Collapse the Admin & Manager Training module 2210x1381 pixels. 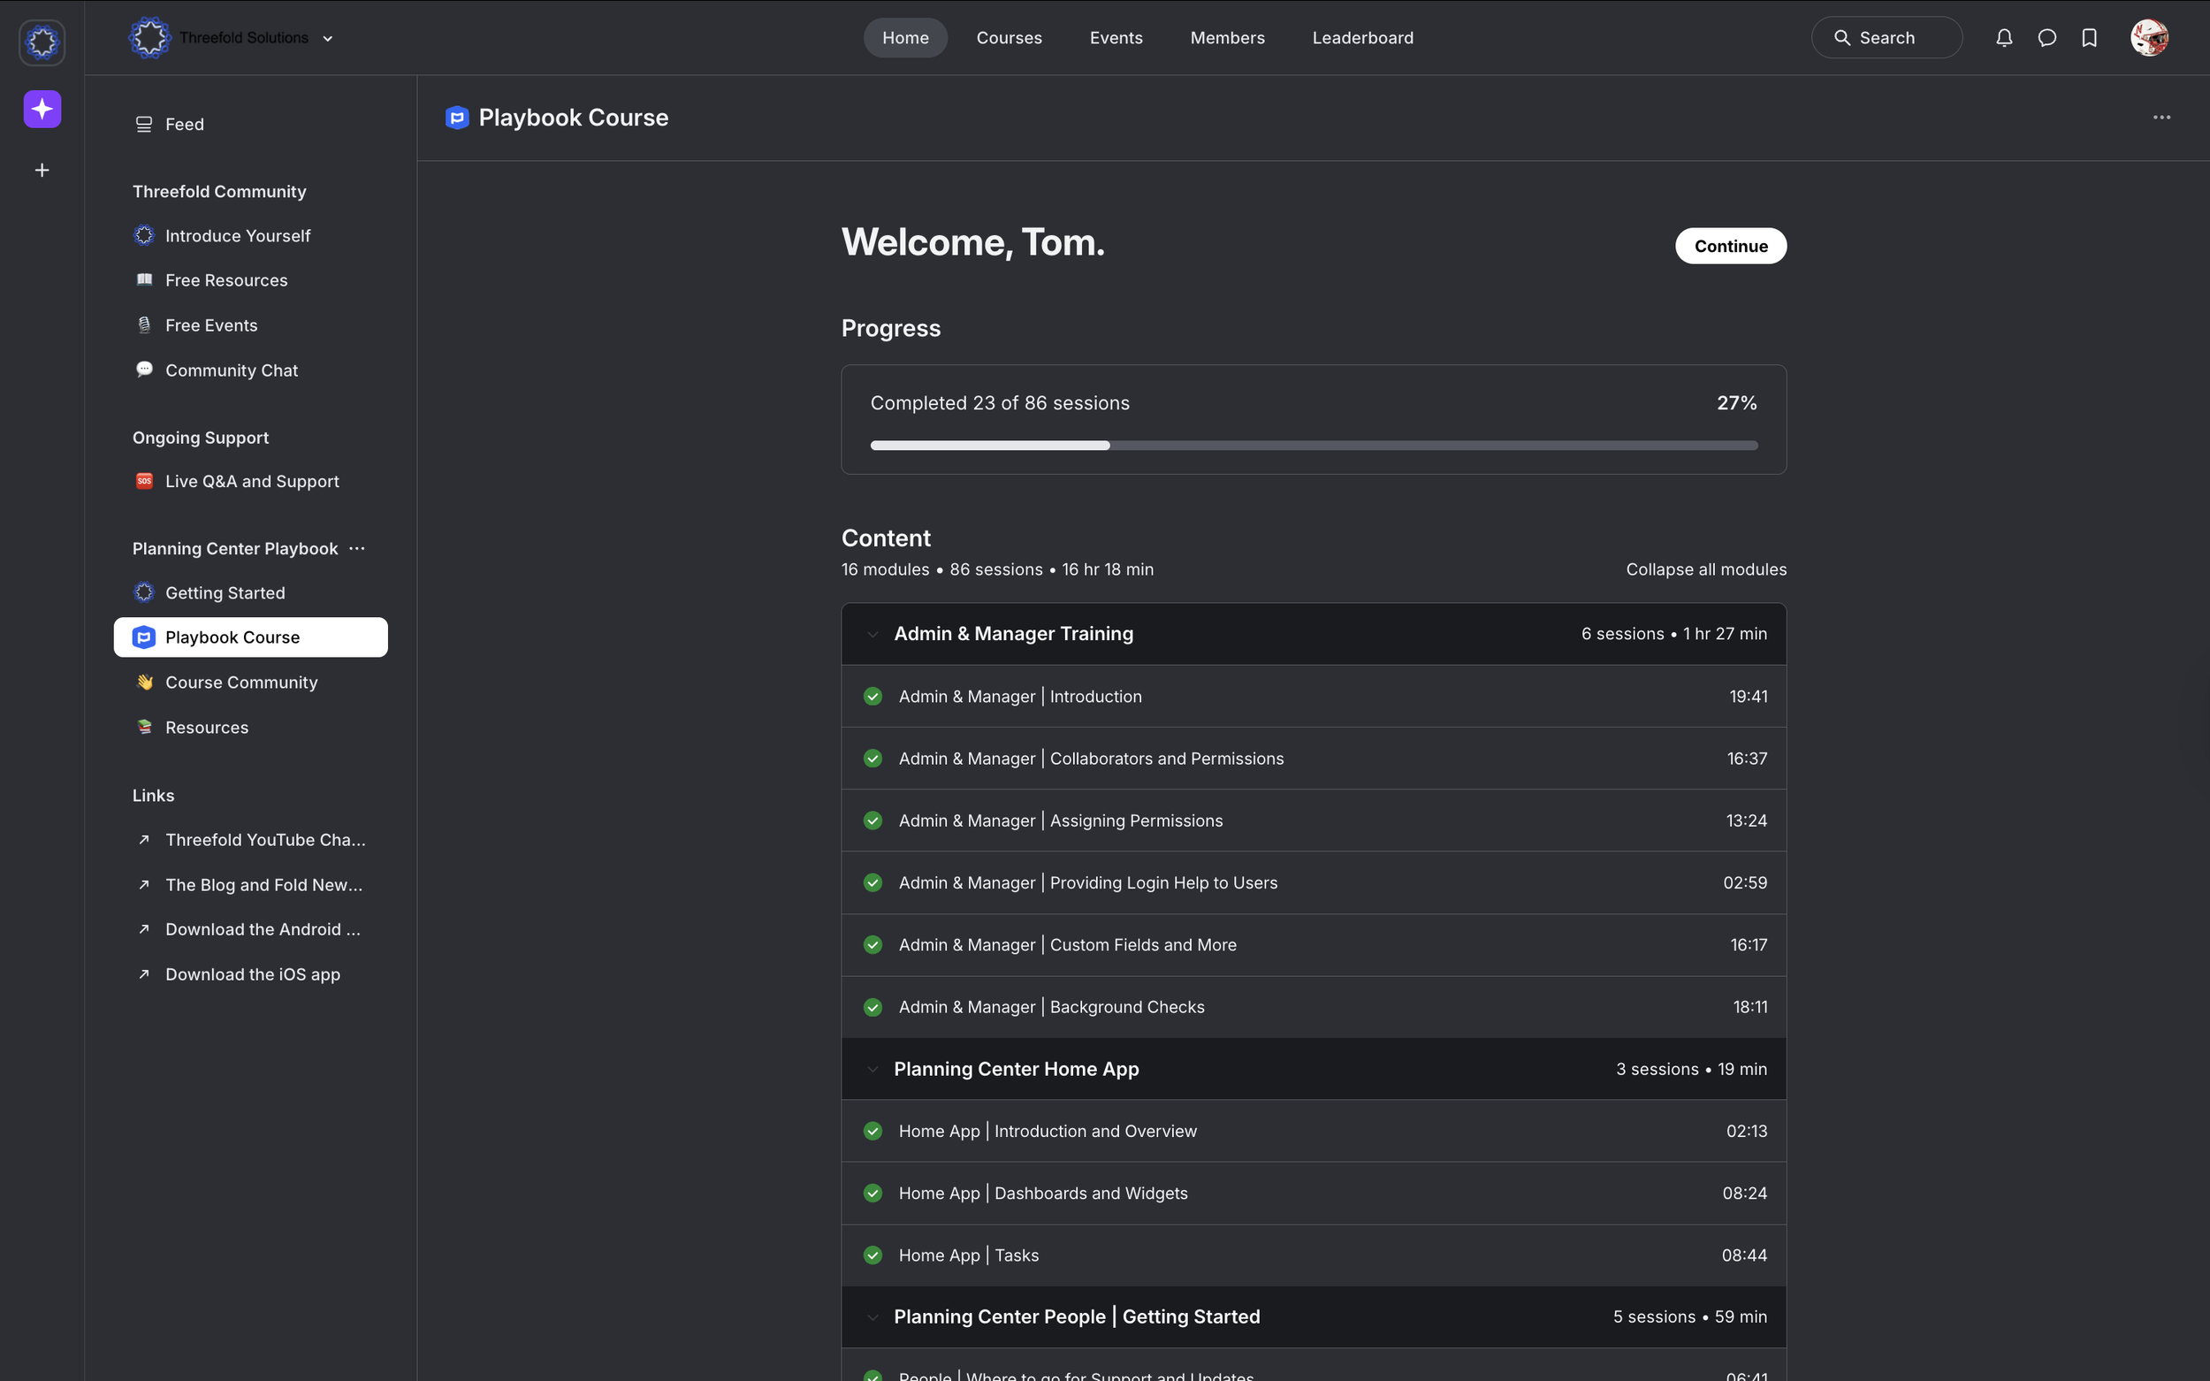(873, 634)
